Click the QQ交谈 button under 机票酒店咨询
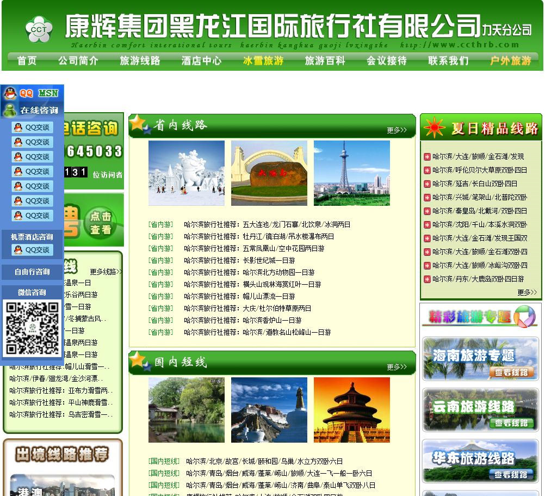 point(32,250)
